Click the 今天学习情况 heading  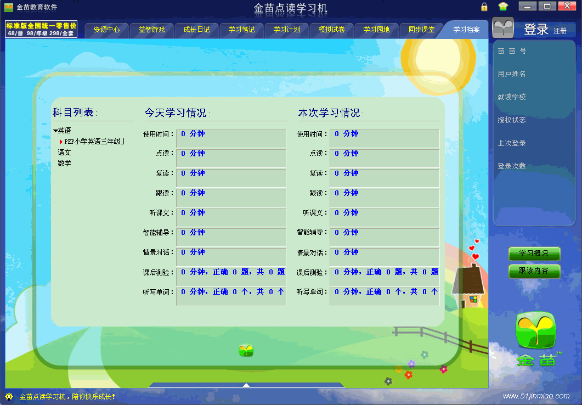[177, 113]
